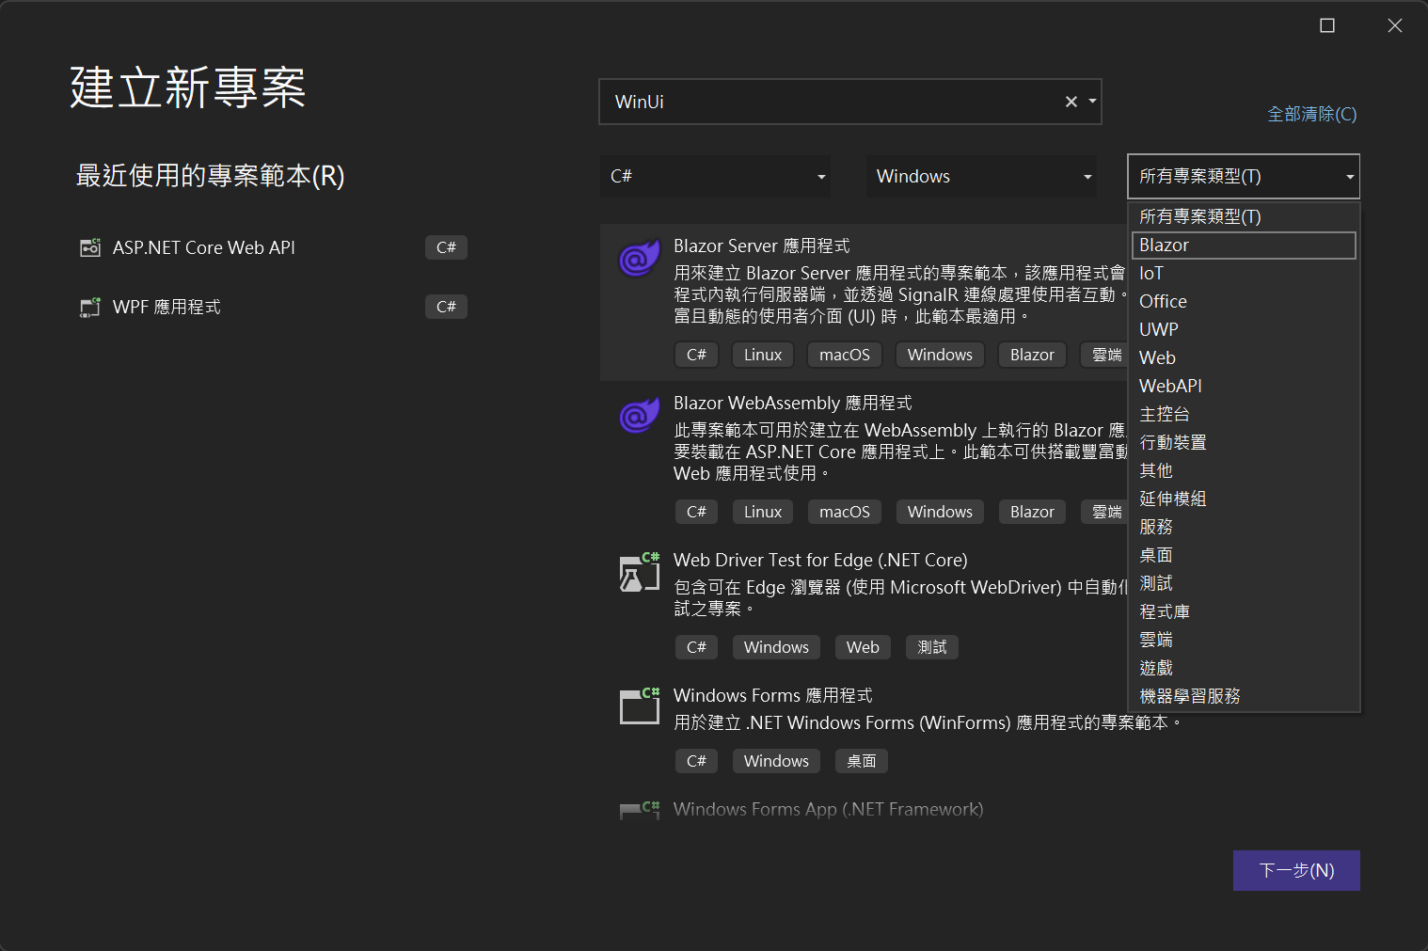Collapse the 所有專案類型 project type dropdown
The height and width of the screenshot is (951, 1428).
click(1244, 176)
